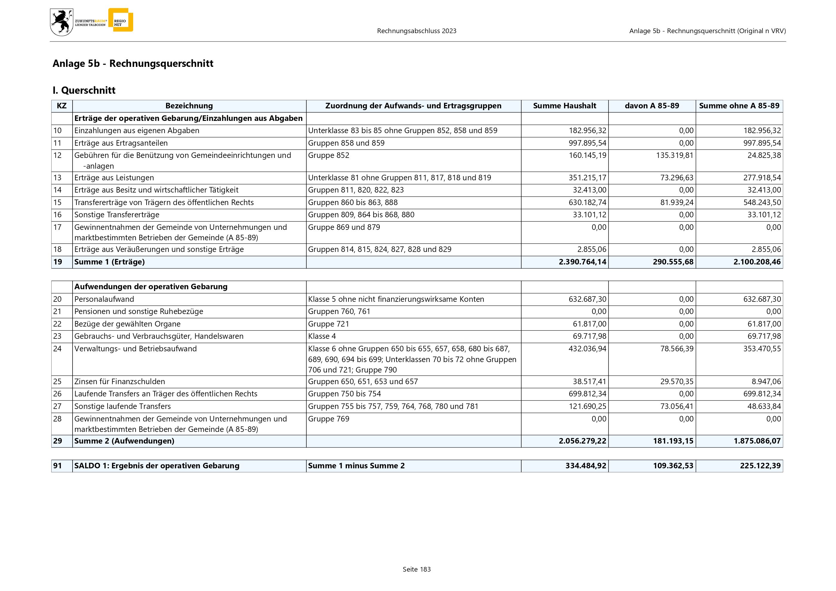Click the value 2.390.764,14 total cell

(583, 262)
